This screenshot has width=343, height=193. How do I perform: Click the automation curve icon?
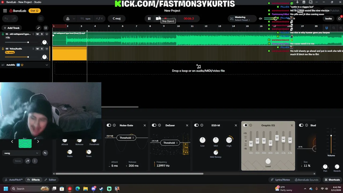tap(39, 28)
